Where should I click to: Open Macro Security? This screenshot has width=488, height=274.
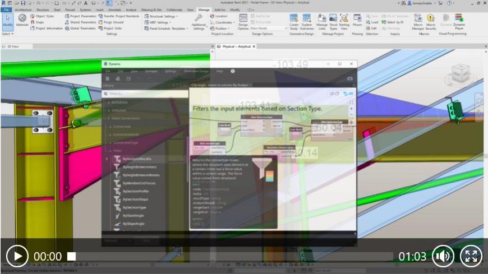pyautogui.click(x=431, y=22)
